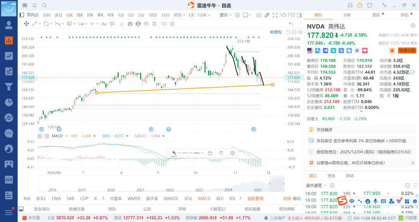The image size is (419, 222).
Task: Open the 显示 display dropdown
Action: coord(225,15)
